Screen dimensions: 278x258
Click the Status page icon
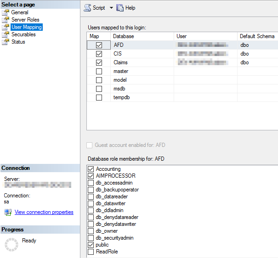(6, 42)
